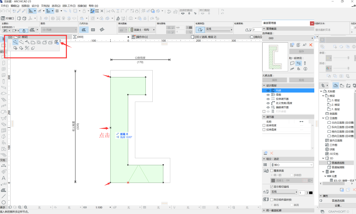
Task: Check the 覆盖表面 checkbox
Action: pyautogui.click(x=272, y=170)
